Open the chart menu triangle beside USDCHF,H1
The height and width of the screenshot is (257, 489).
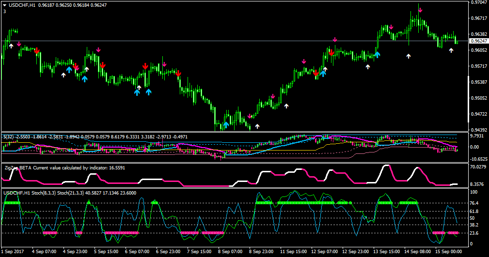click(5, 5)
